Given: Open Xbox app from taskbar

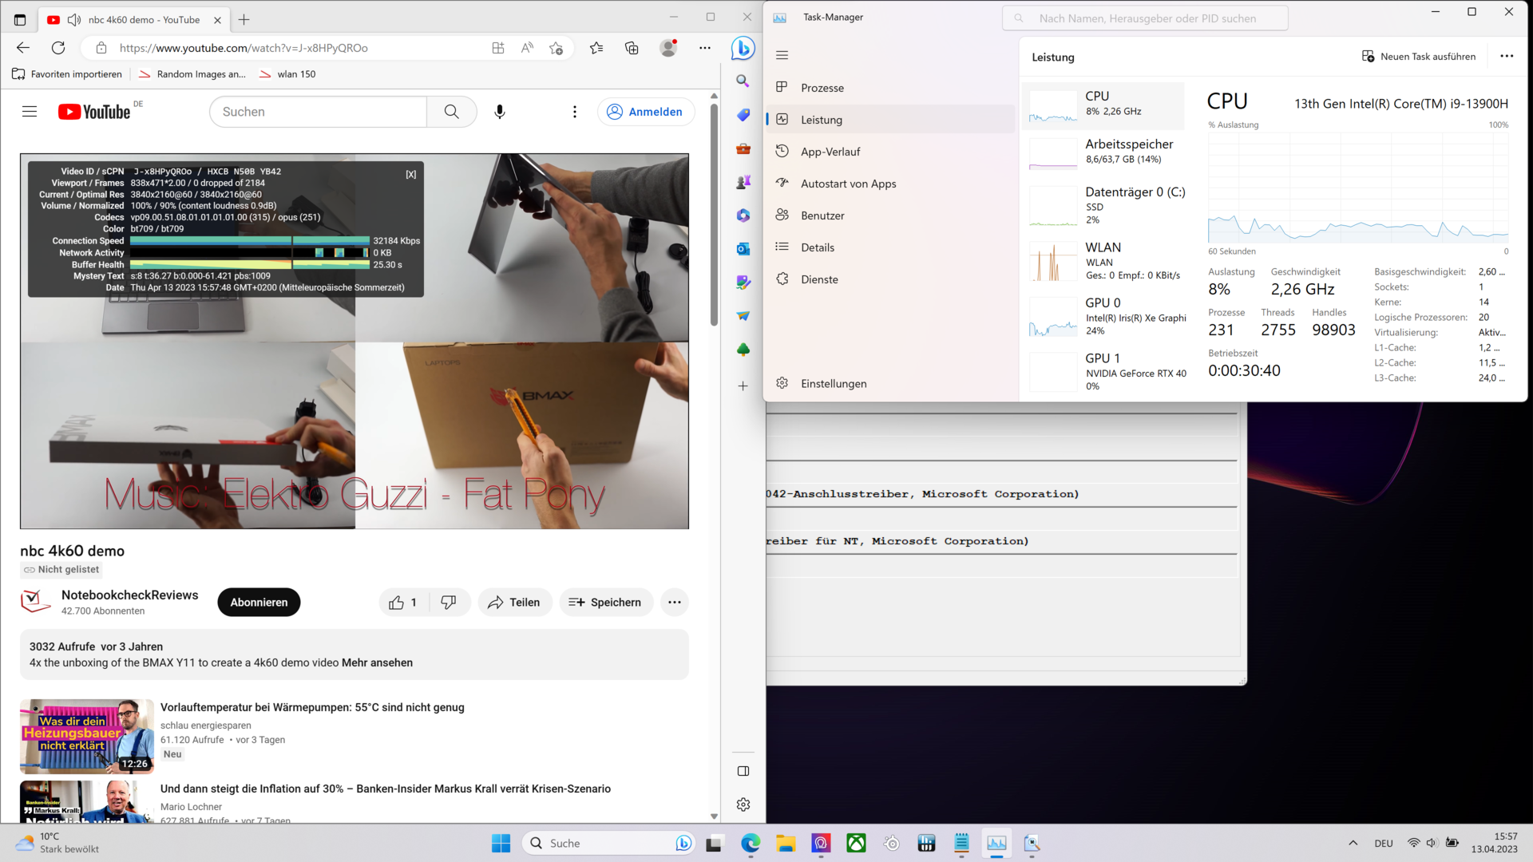Looking at the screenshot, I should click(856, 844).
